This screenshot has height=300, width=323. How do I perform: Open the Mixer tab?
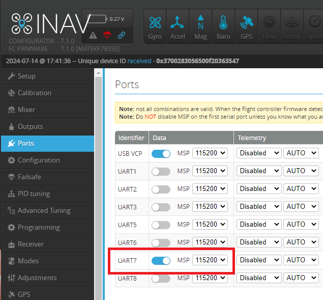click(48, 110)
